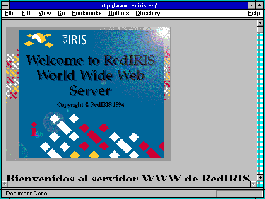Click the horizontal scrollbar track

[129, 184]
